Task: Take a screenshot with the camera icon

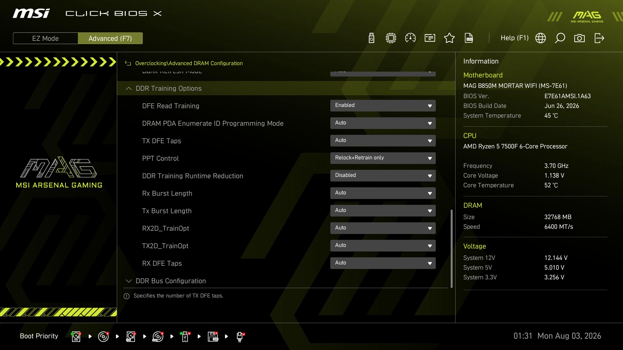Action: click(x=580, y=38)
